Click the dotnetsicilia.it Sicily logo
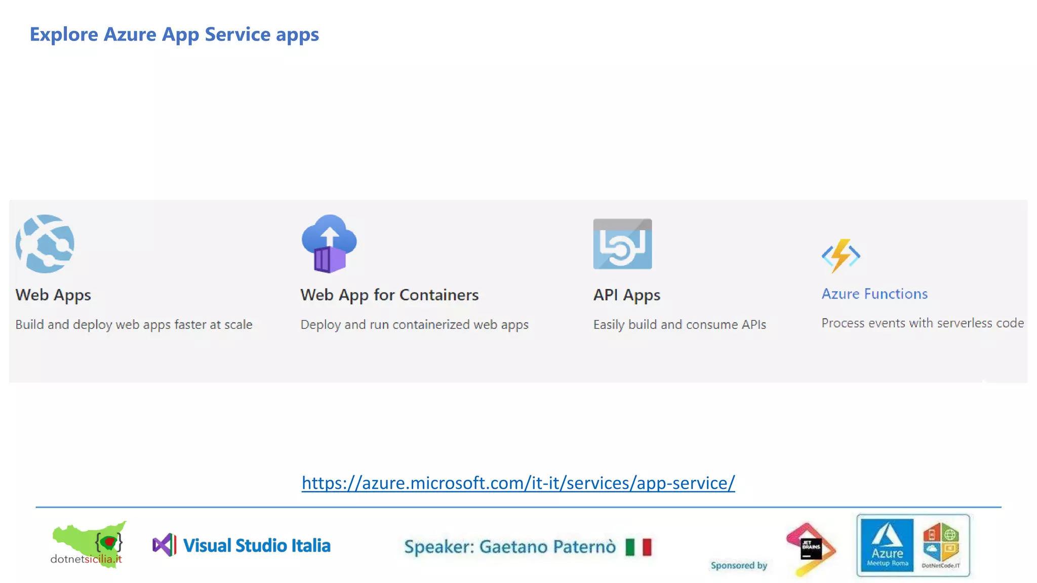The image size is (1037, 583). 89,544
